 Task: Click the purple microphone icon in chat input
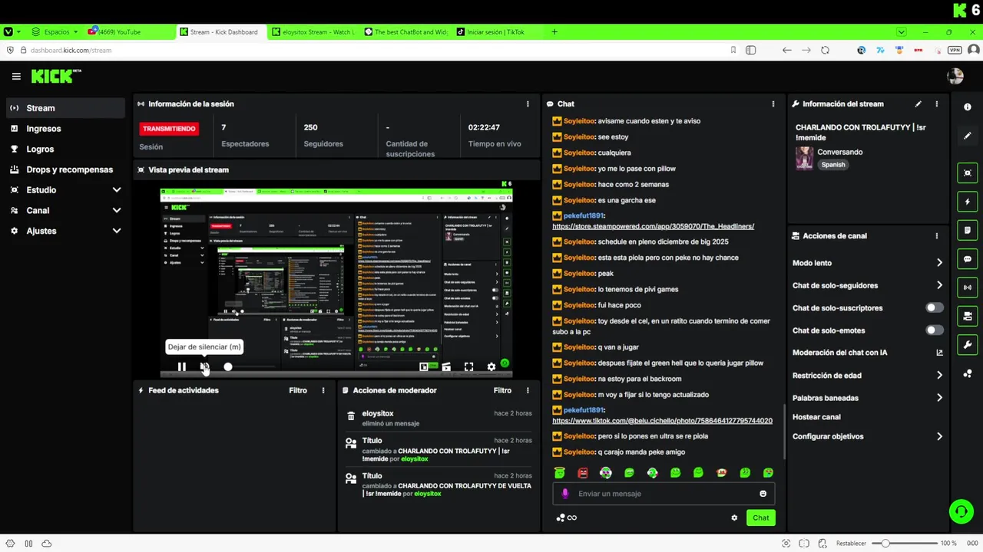pyautogui.click(x=565, y=494)
